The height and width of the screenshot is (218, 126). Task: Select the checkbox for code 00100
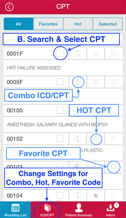pos(60,110)
